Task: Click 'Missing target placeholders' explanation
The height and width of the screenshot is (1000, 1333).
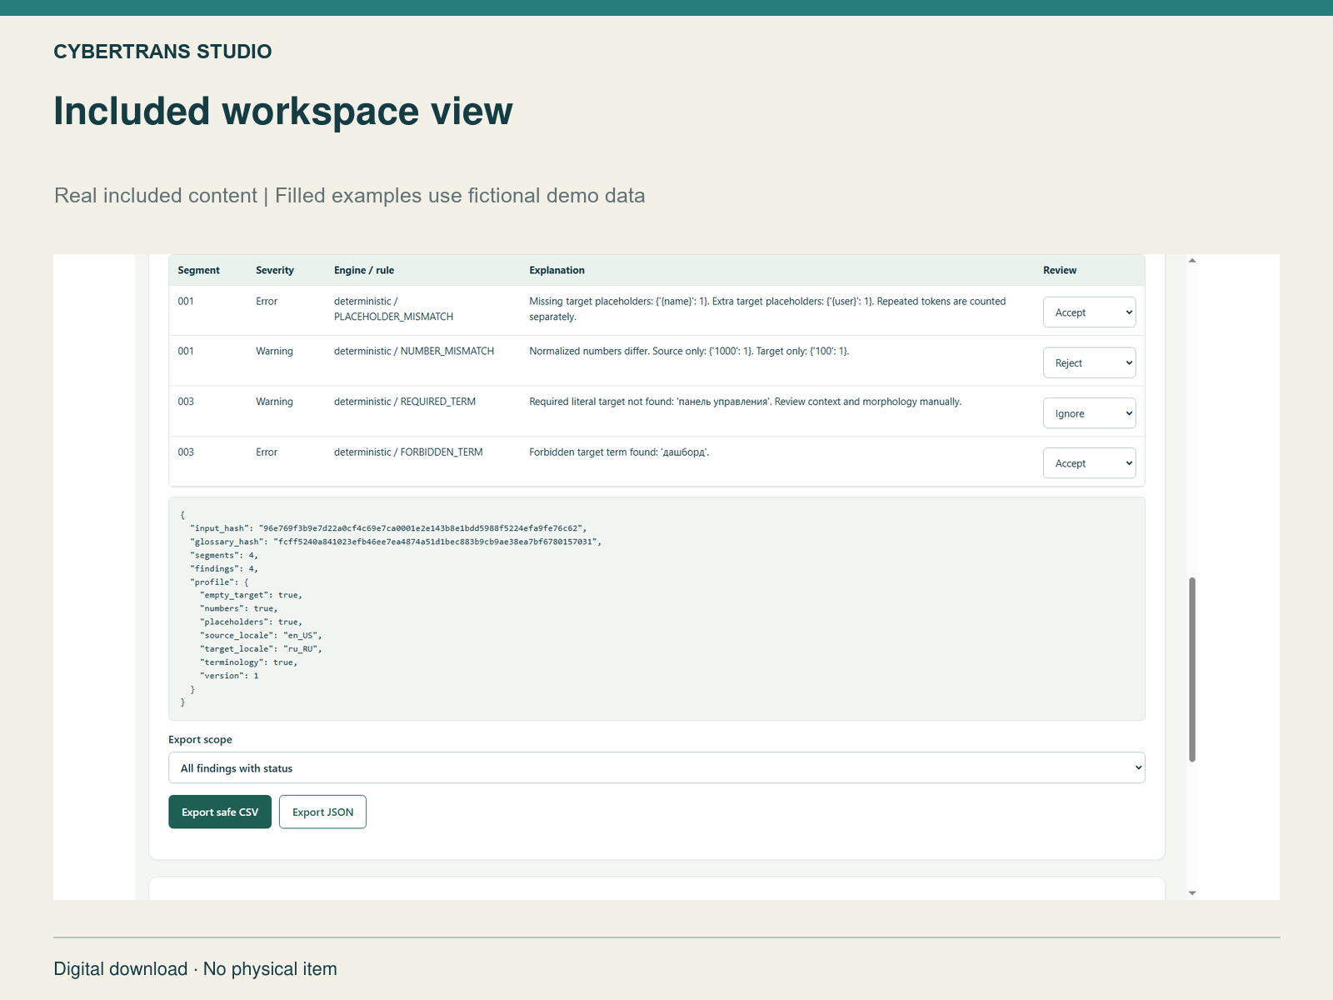Action: [x=767, y=309]
